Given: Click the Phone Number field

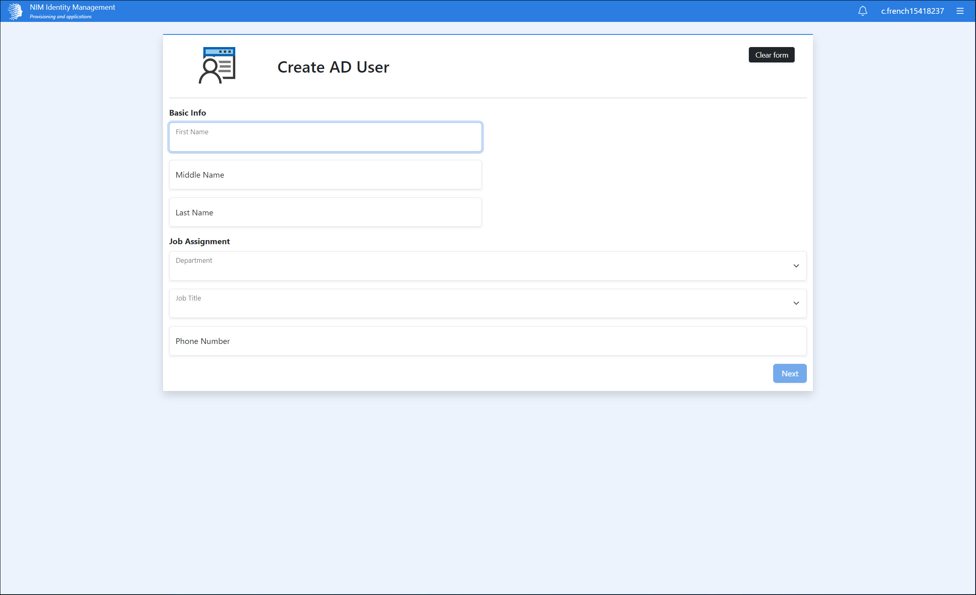Looking at the screenshot, I should 488,341.
